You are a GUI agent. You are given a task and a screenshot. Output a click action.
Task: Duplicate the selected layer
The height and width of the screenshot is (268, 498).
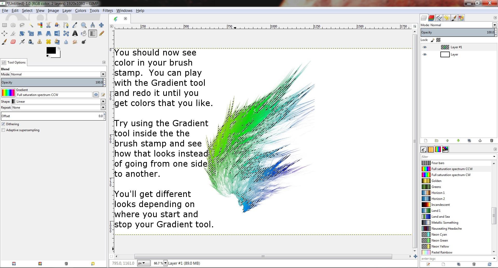pos(469,140)
